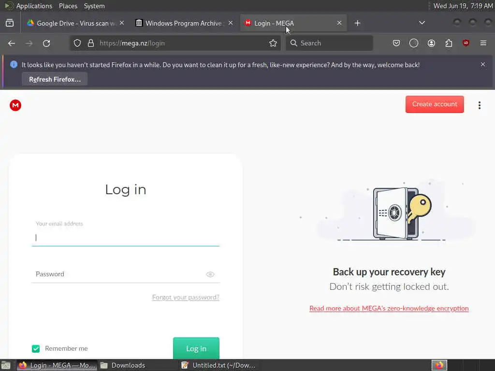Open the Pocket save icon
Screen dimensions: 495x371
[396, 43]
